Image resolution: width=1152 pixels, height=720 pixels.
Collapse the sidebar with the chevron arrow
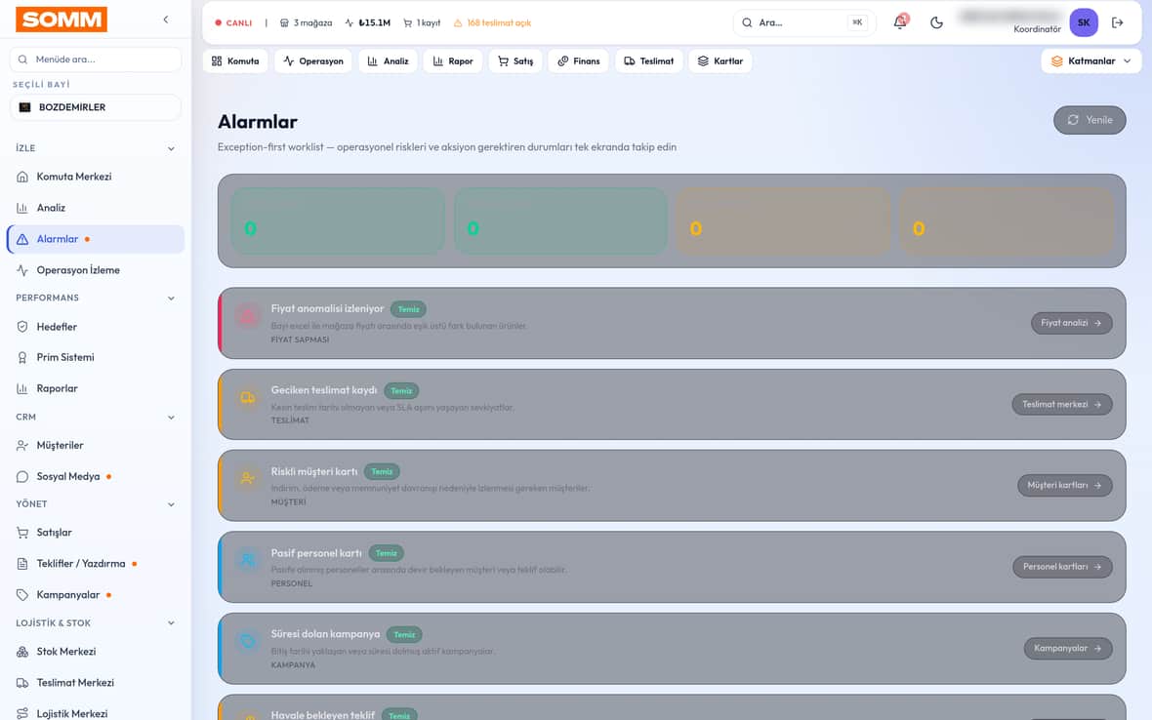(x=165, y=20)
